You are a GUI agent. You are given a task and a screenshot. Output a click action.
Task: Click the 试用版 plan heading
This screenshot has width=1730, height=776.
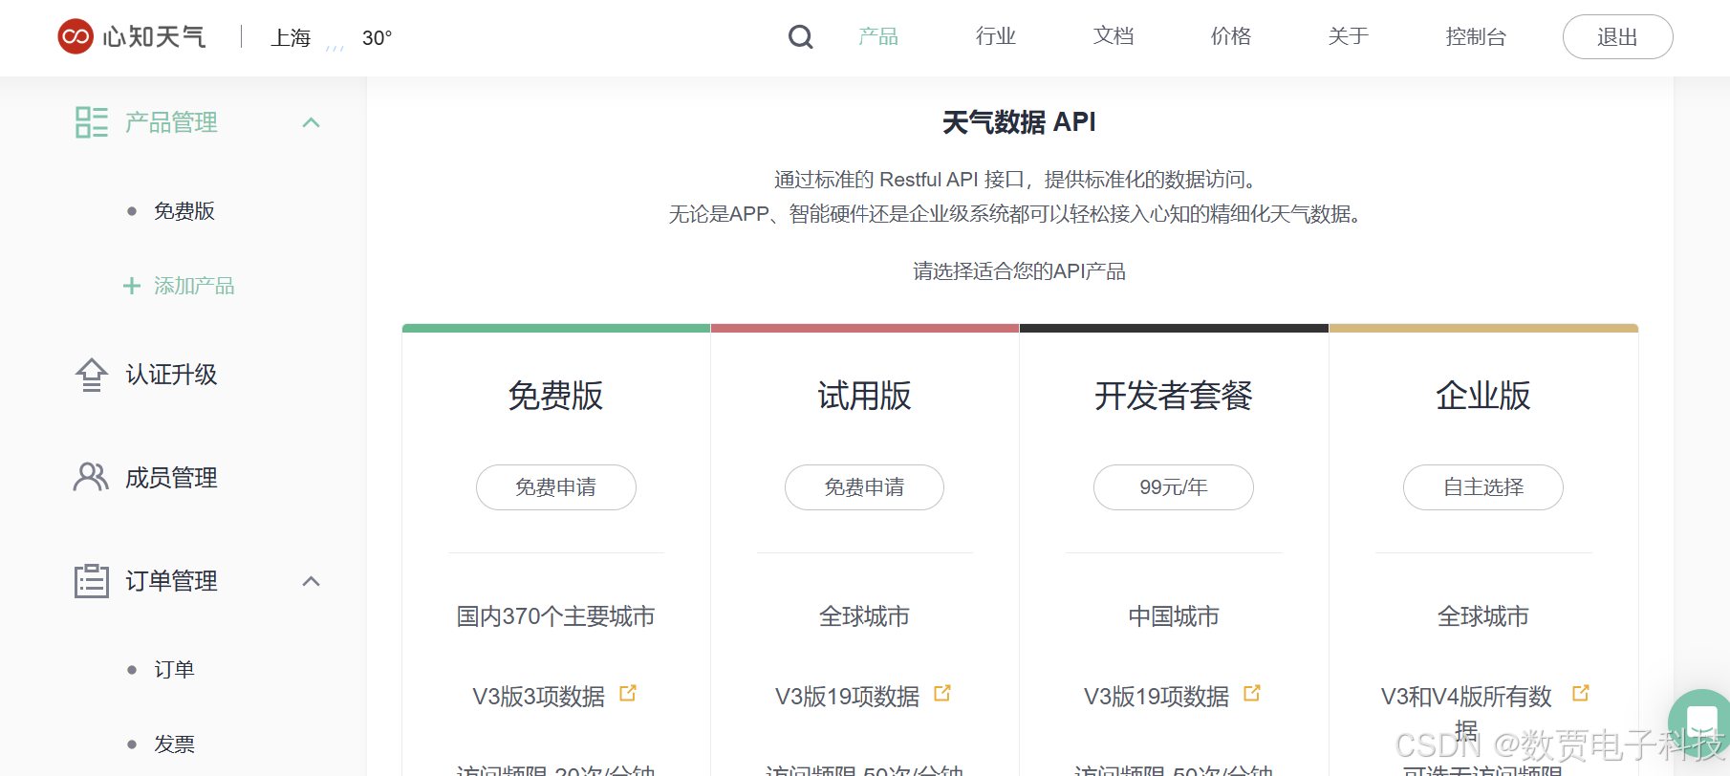click(x=865, y=396)
